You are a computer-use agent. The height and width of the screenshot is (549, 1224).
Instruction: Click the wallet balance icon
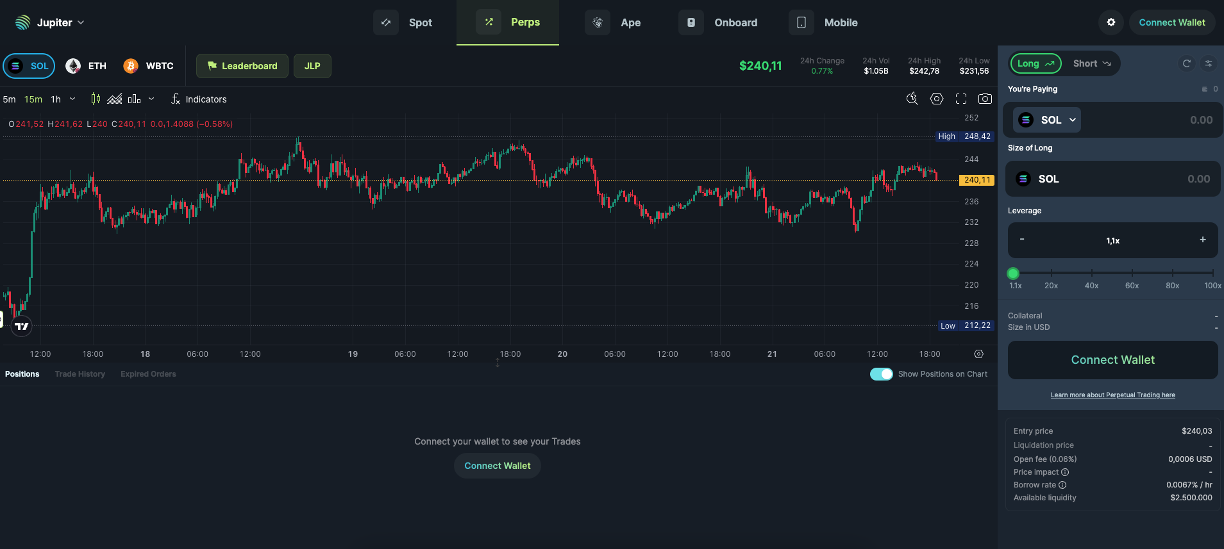click(x=1205, y=89)
